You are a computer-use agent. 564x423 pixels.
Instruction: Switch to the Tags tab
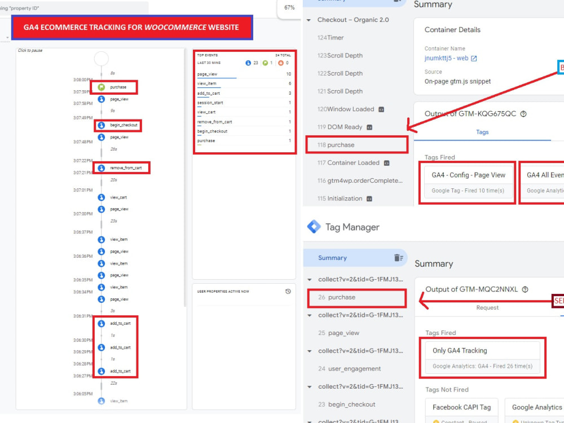pos(482,132)
